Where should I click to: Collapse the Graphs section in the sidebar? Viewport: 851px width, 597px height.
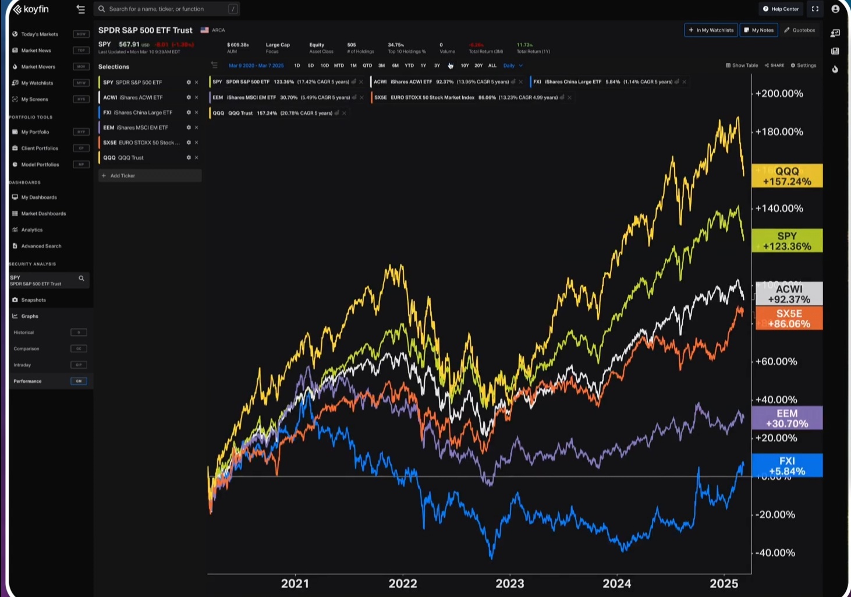30,316
